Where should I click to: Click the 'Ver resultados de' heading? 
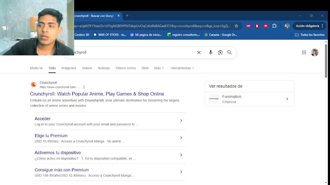226,86
